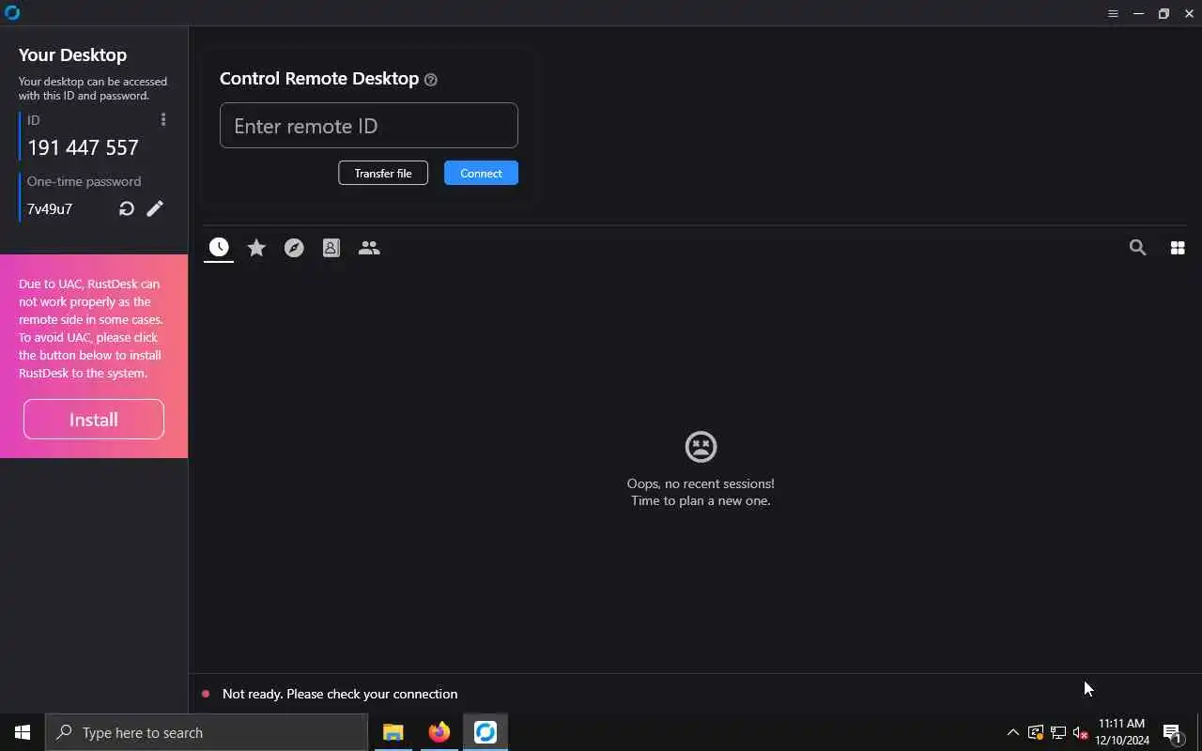Open the ID options three-dot menu
The image size is (1202, 751).
[163, 119]
